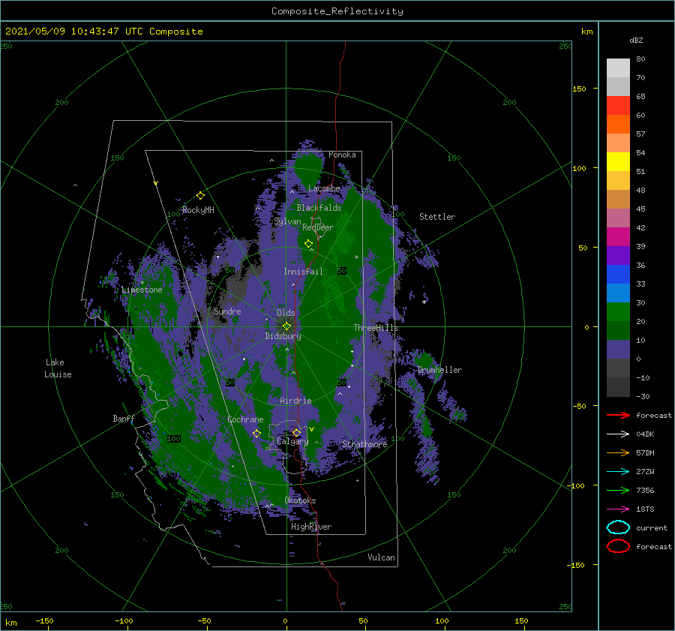Image resolution: width=675 pixels, height=631 pixels.
Task: Click the yellow km label at top right
Action: 587,32
